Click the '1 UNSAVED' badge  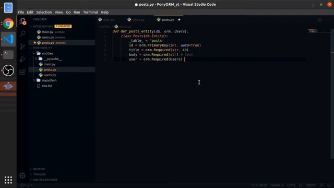click(63, 26)
